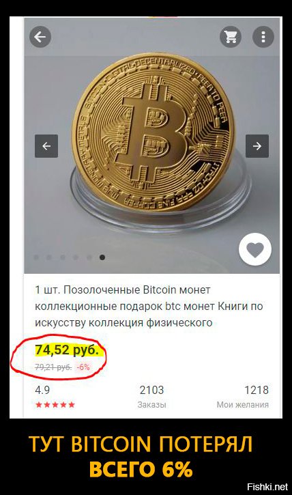This screenshot has height=495, width=292.
Task: Click the 74,52 руб. price
Action: [x=67, y=350]
